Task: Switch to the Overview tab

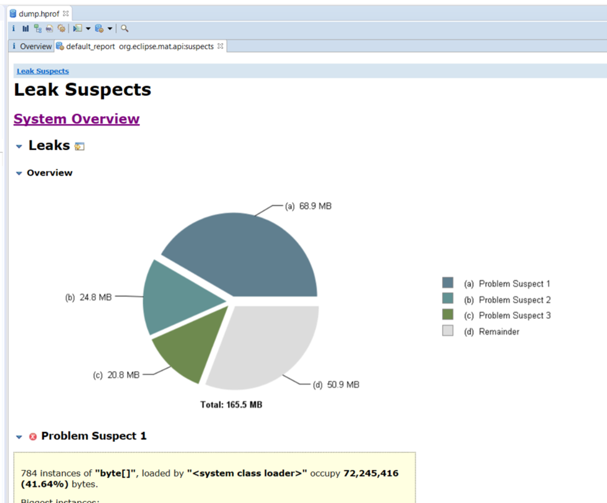Action: tap(31, 46)
